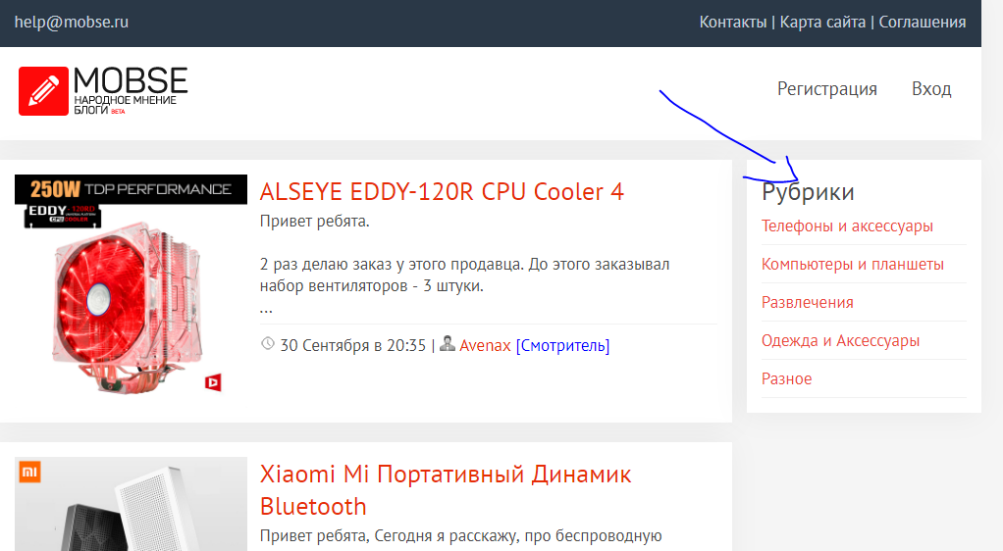1003x551 pixels.
Task: Open the Соглашения link in the top bar
Action: pyautogui.click(x=922, y=22)
